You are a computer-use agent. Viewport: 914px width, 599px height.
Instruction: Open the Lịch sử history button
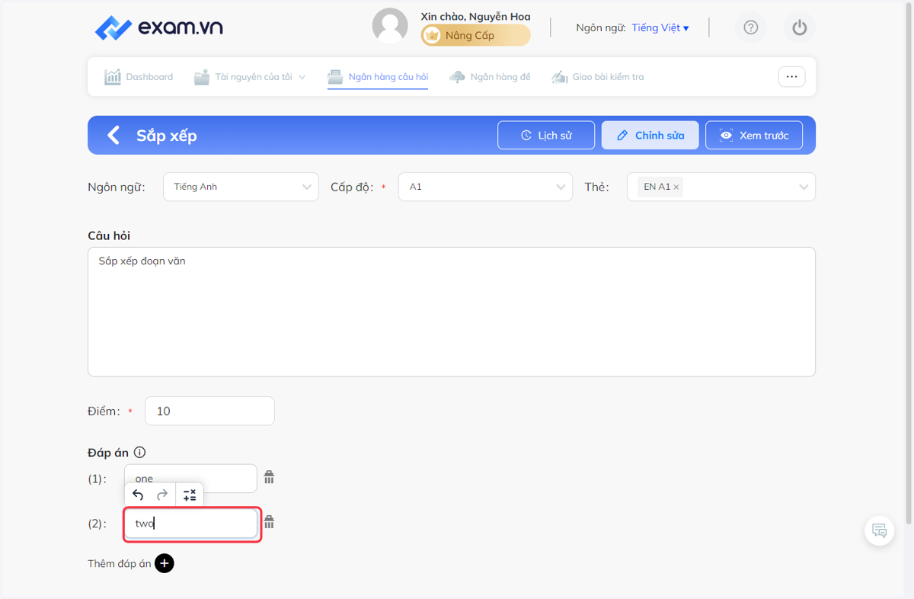pyautogui.click(x=546, y=136)
